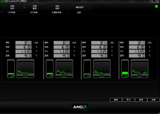The height and width of the screenshot is (114, 160).
Task: Open help with the question mark icon
Action: 151,1
